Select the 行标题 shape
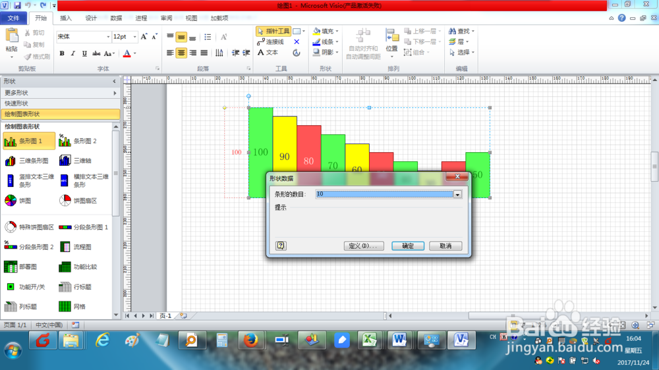This screenshot has width=659, height=370. [x=76, y=287]
